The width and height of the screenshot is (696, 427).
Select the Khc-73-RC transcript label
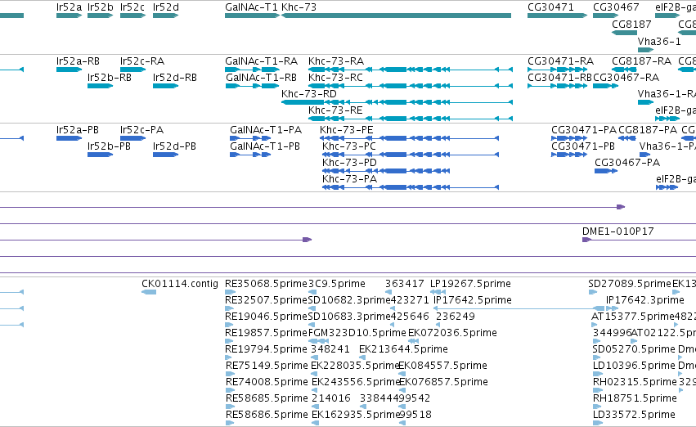pyautogui.click(x=335, y=77)
